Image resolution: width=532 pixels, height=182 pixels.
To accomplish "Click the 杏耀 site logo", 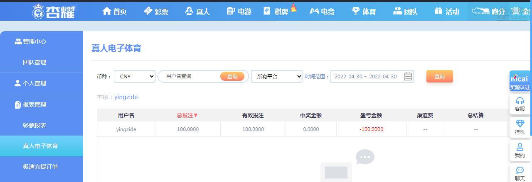I will pyautogui.click(x=54, y=11).
